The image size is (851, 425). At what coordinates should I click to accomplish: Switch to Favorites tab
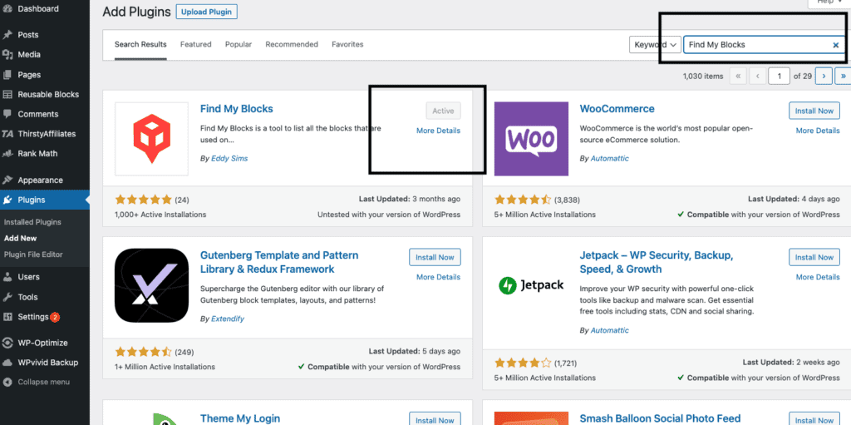coord(347,45)
